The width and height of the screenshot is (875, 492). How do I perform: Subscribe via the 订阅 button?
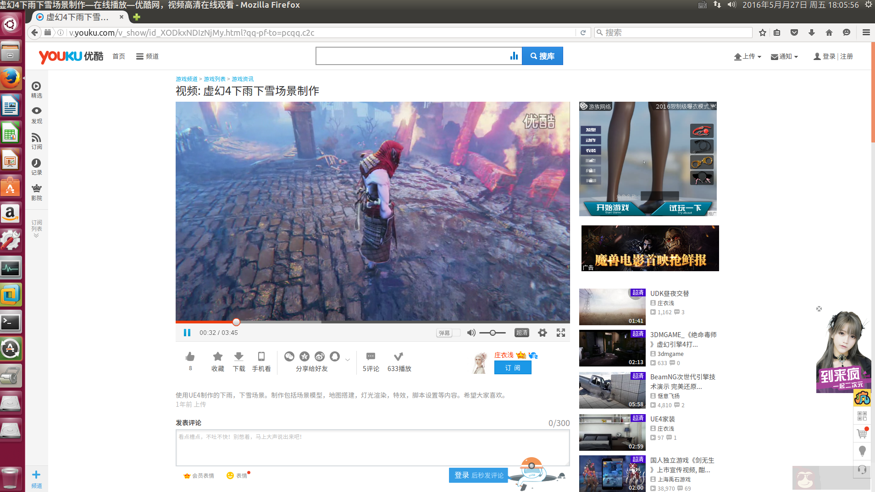(x=513, y=367)
